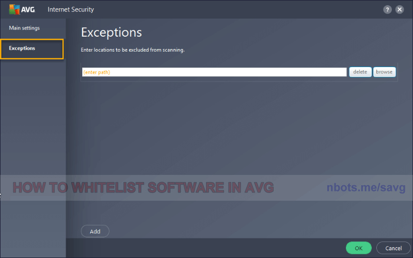413x258 pixels.
Task: Click the delete button beside path field
Action: coord(360,72)
